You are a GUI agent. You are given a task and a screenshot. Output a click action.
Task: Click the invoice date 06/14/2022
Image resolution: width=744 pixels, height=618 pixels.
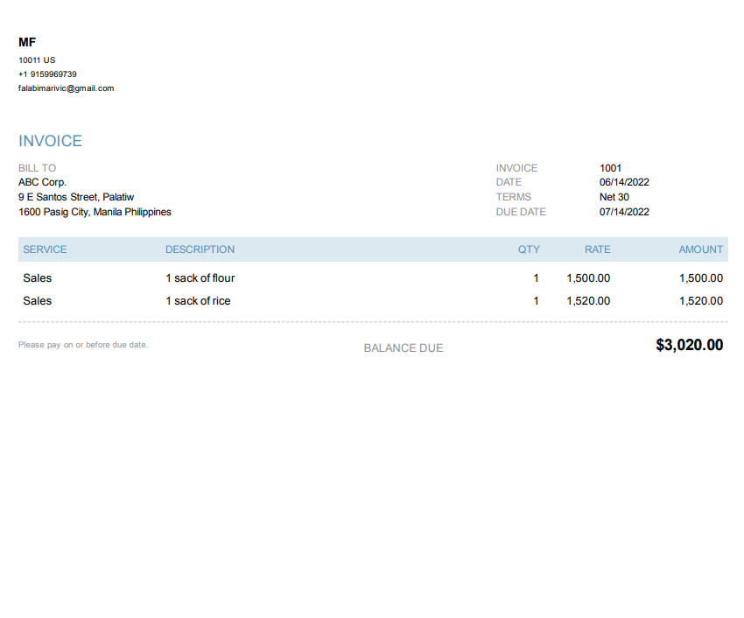(624, 182)
